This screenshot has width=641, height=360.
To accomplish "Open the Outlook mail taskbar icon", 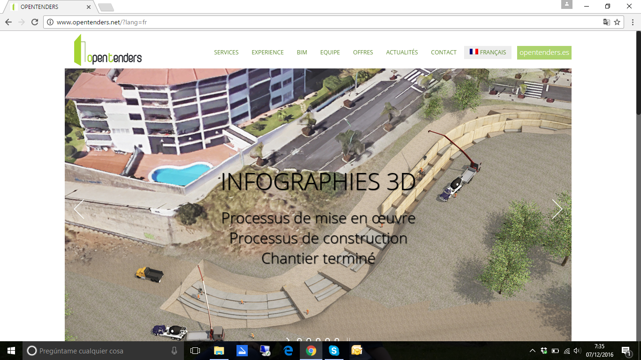I will (x=357, y=351).
